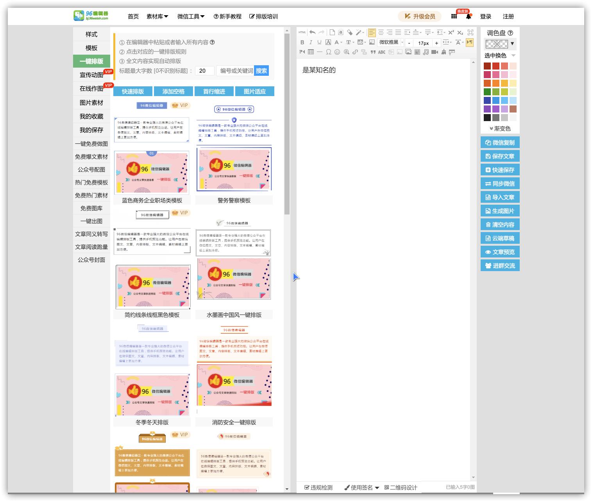The width and height of the screenshot is (592, 502).
Task: Open the 使用签名 dropdown
Action: (x=361, y=488)
